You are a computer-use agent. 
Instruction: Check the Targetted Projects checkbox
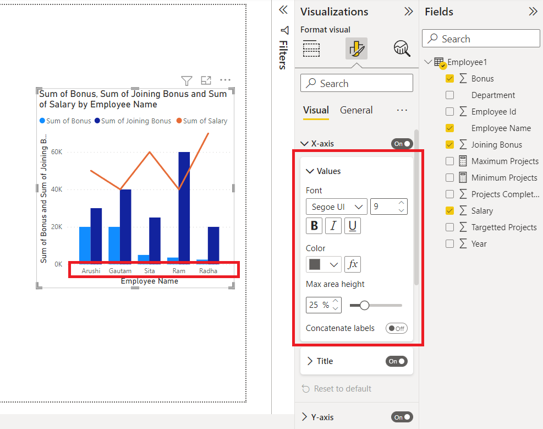pos(449,227)
